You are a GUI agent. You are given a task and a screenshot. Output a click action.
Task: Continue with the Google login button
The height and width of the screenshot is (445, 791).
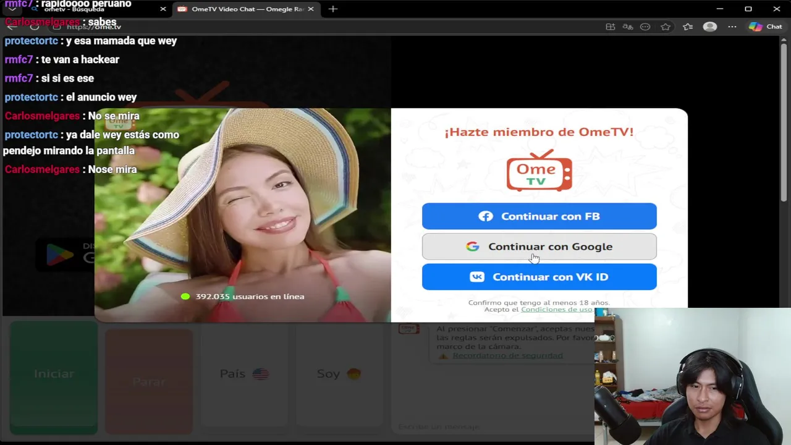539,247
